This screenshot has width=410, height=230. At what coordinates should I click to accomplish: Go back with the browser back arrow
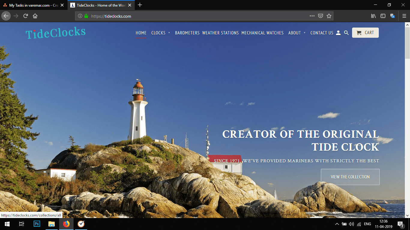click(x=6, y=16)
